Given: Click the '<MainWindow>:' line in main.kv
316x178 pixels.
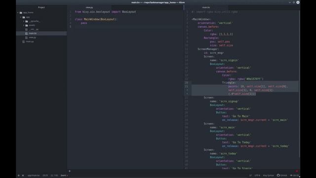Looking at the screenshot, I should pos(201,19).
